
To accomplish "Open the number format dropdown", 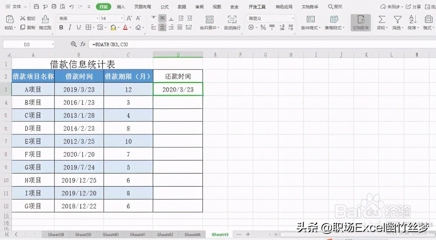I will pyautogui.click(x=293, y=18).
